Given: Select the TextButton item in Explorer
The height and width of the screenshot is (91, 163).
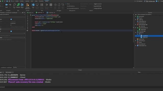Looking at the screenshot, I should point(145,38).
